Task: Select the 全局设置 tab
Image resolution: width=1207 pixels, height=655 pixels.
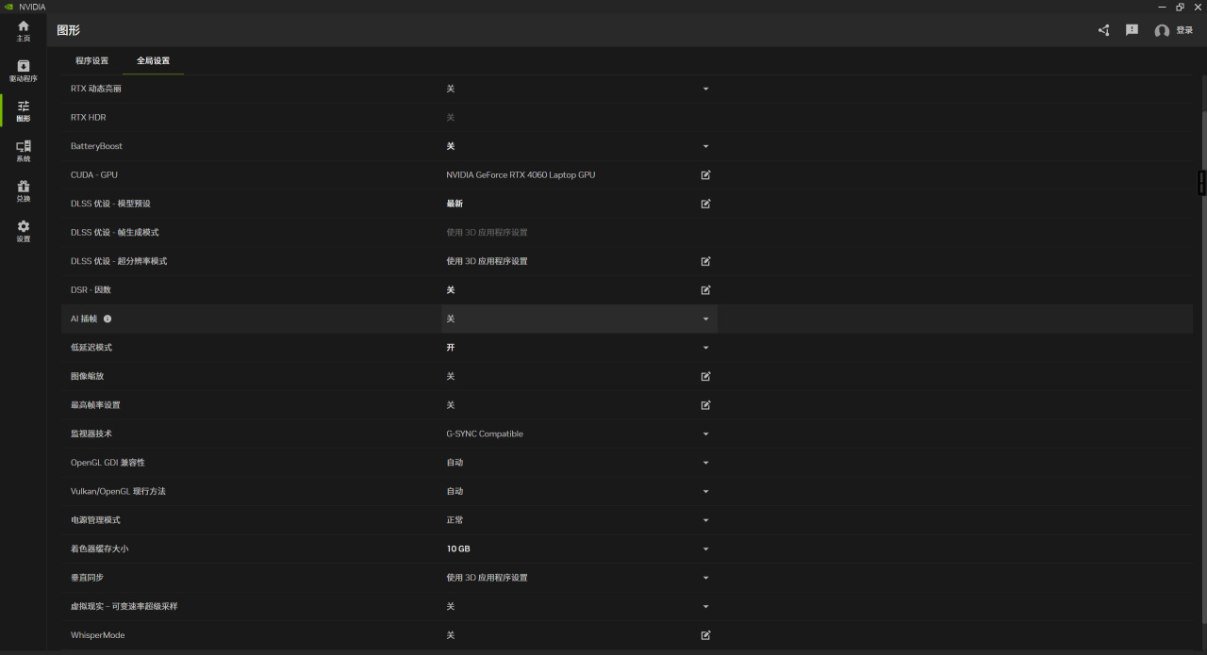Action: (154, 61)
